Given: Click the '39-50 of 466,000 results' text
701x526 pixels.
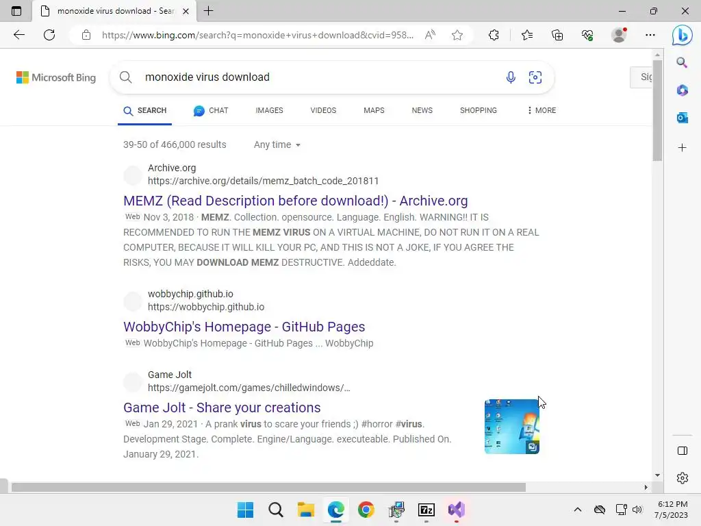Looking at the screenshot, I should [x=175, y=145].
